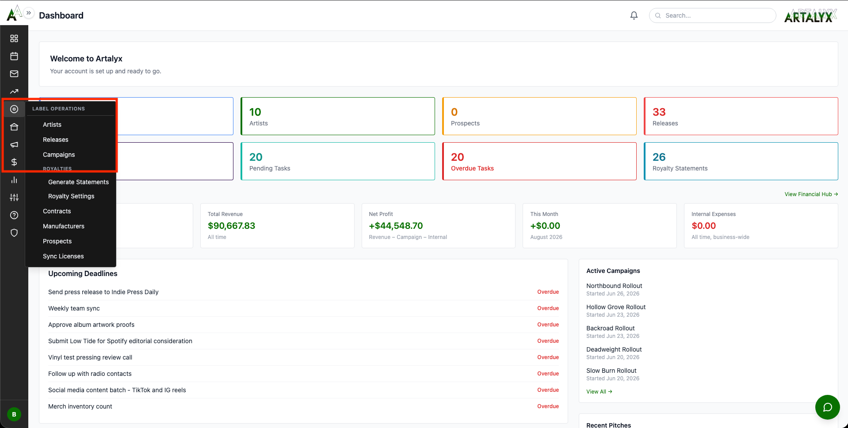Focus the Search input field

[x=712, y=15]
